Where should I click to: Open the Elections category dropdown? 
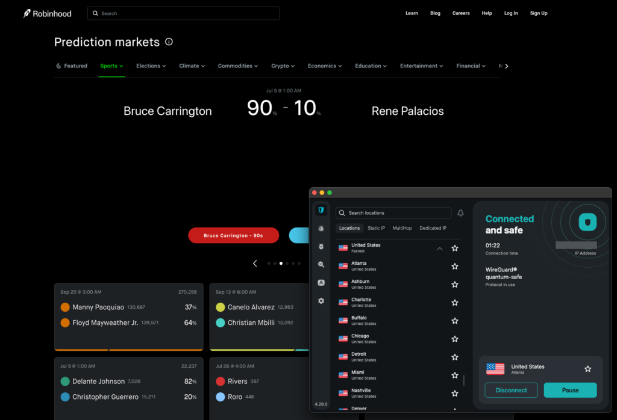151,66
